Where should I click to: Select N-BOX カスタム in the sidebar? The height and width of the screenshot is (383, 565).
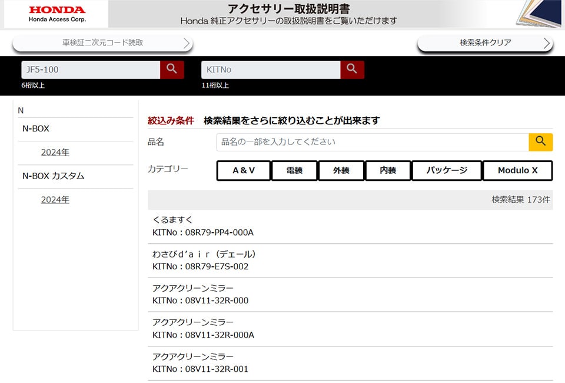pos(54,176)
